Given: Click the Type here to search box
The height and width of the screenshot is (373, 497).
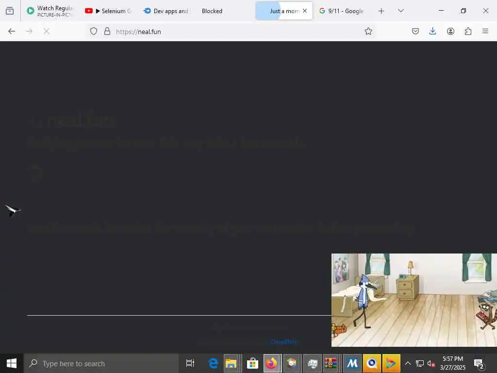Looking at the screenshot, I should pyautogui.click(x=101, y=363).
